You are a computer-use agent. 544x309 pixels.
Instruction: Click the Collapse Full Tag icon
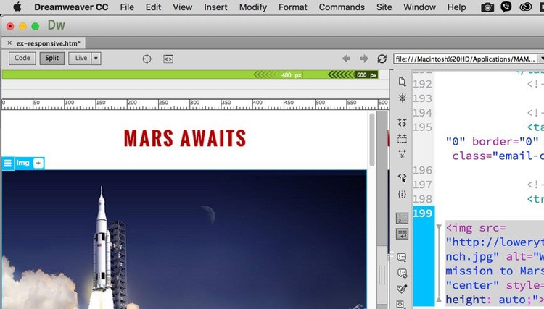pos(403,122)
